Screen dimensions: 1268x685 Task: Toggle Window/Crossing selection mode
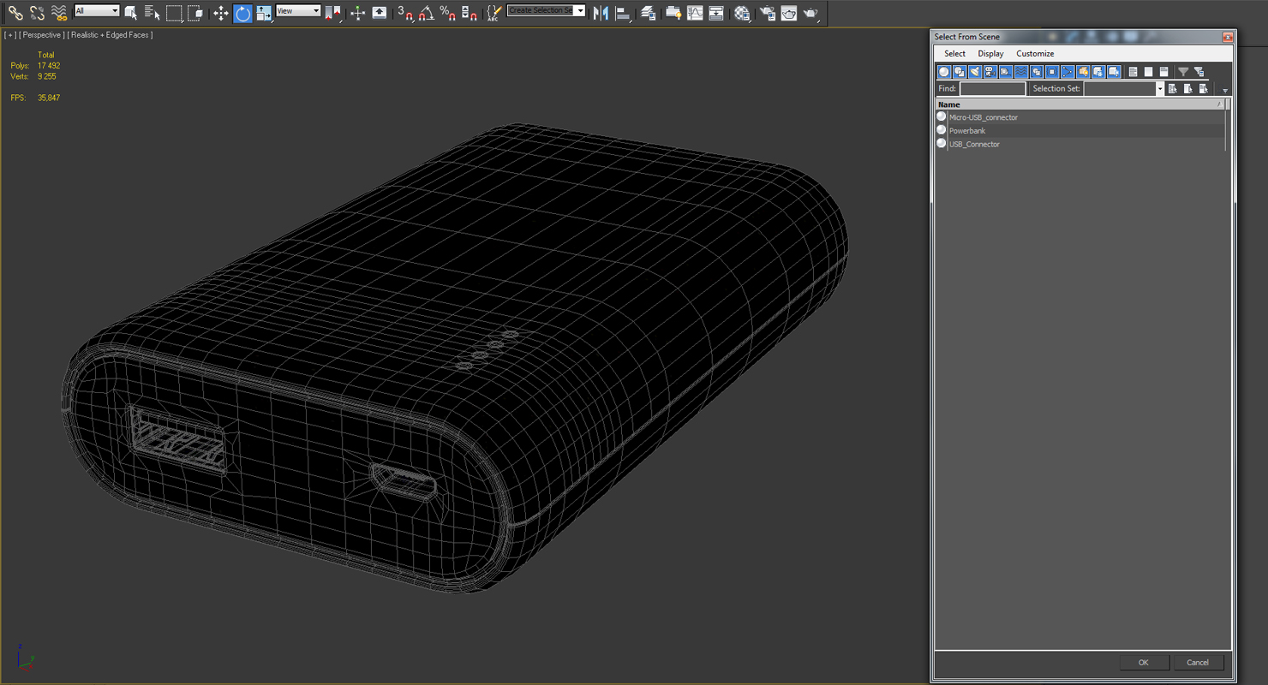[195, 13]
